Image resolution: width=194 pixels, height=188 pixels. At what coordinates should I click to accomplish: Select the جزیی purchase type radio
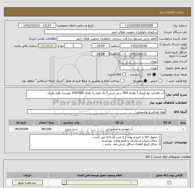[160, 81]
